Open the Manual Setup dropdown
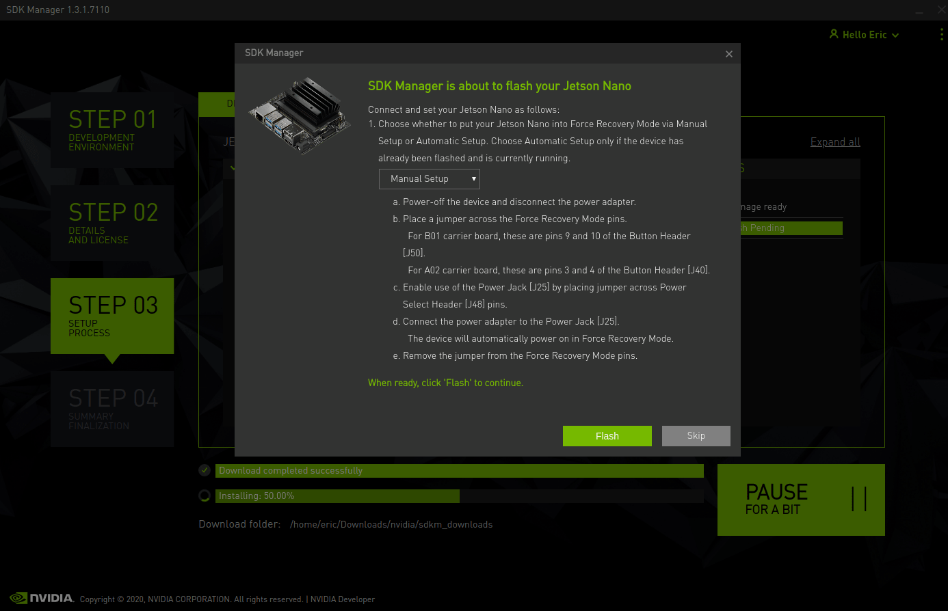948x611 pixels. tap(430, 179)
